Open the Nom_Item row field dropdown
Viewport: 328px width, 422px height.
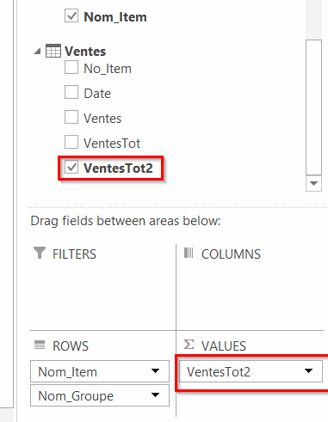[x=155, y=371]
